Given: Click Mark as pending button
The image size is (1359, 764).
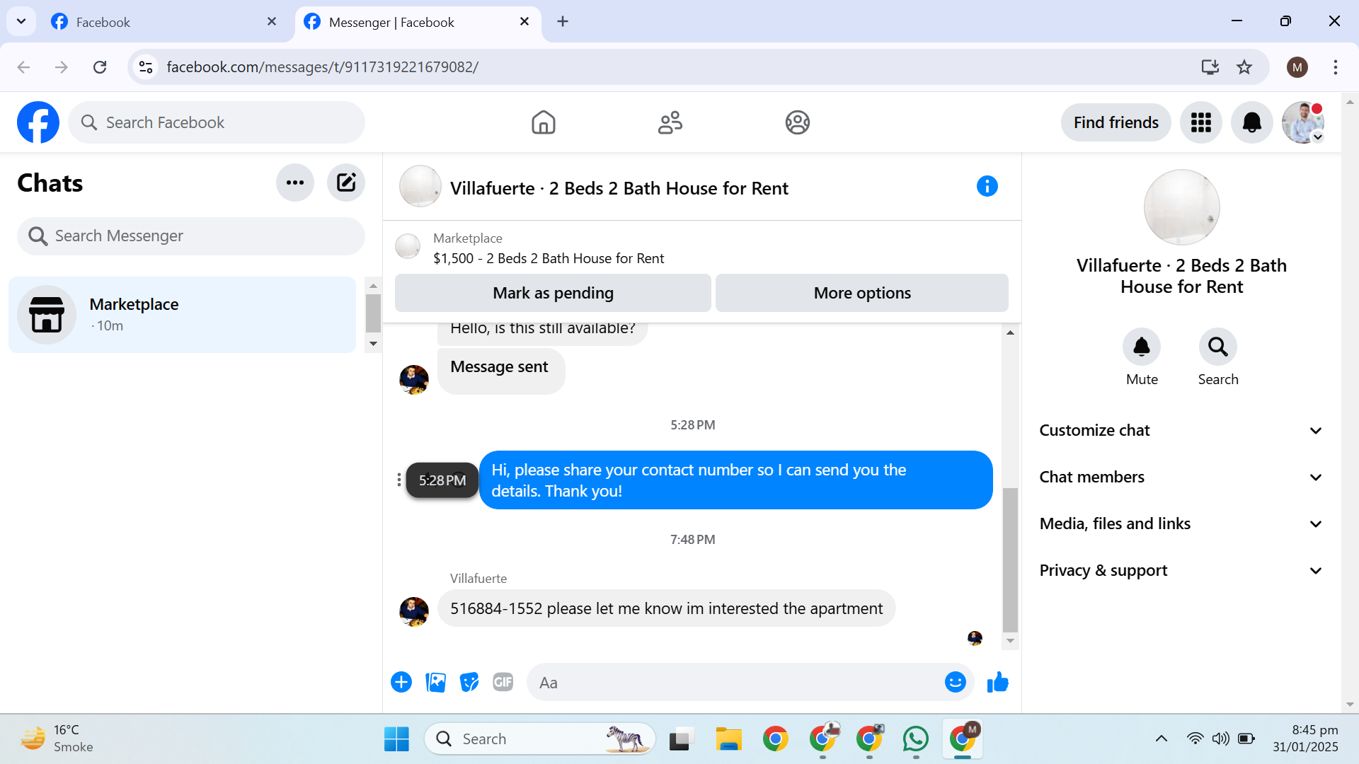Looking at the screenshot, I should click(553, 293).
